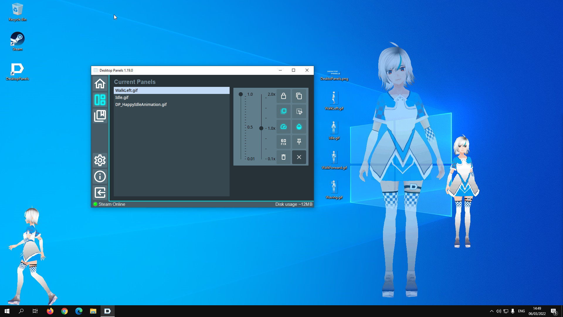Select the Current Panels sidebar icon
Screen dimensions: 563x317
pyautogui.click(x=100, y=100)
